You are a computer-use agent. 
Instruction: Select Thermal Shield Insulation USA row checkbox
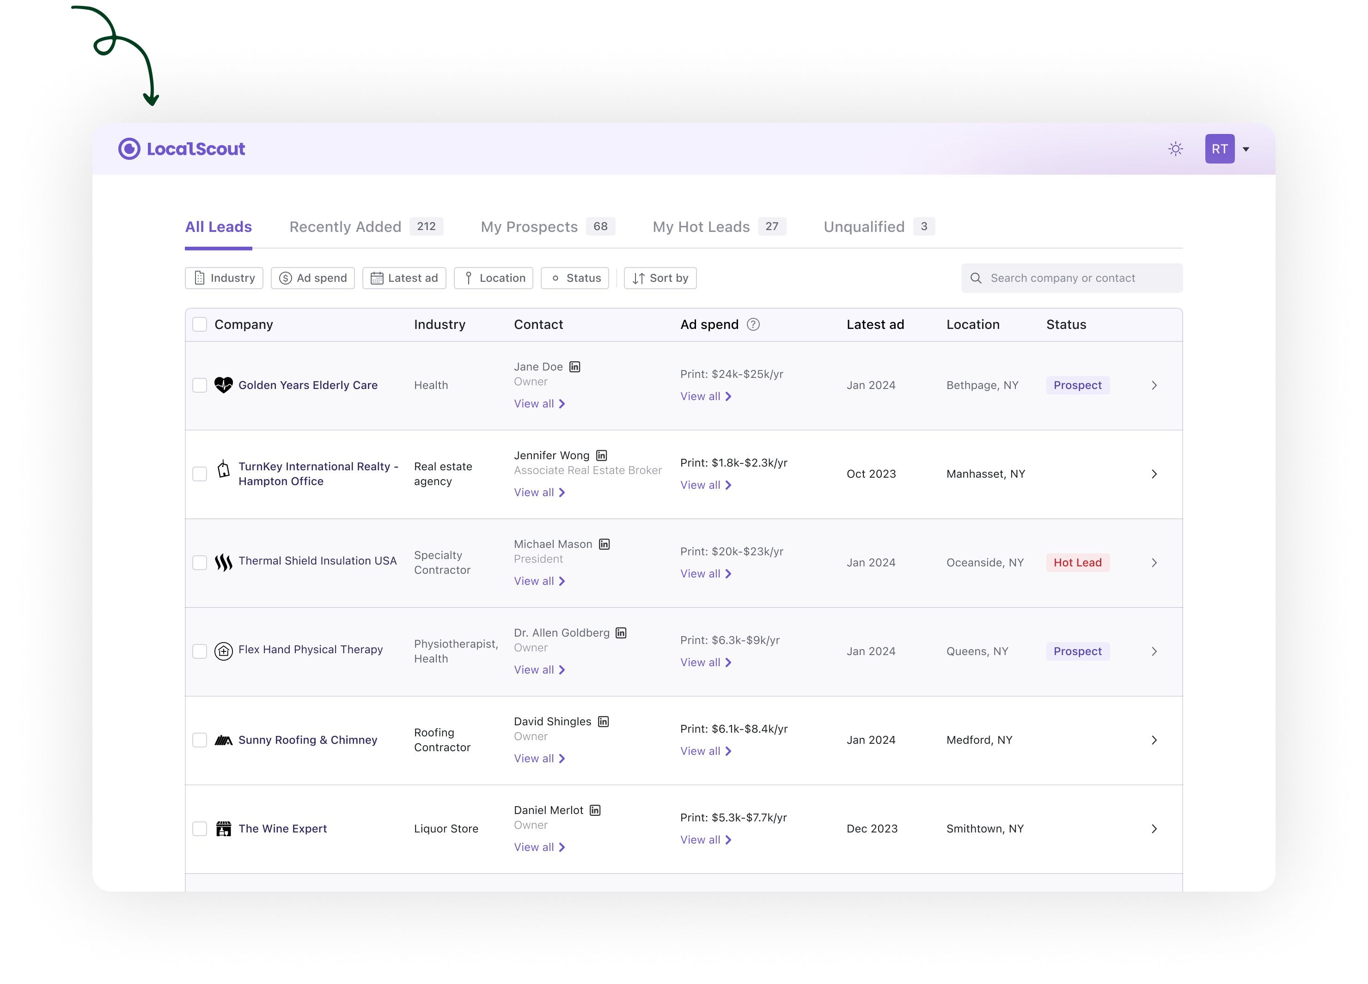pyautogui.click(x=200, y=563)
